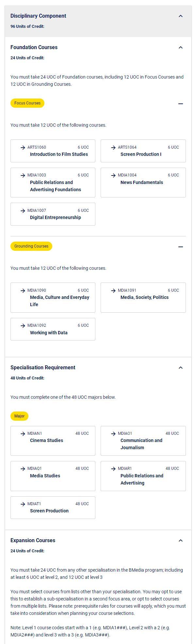Viewport: 196px width, 644px height.
Task: Click the arrow icon beside MDIAT1
Action: click(x=23, y=504)
